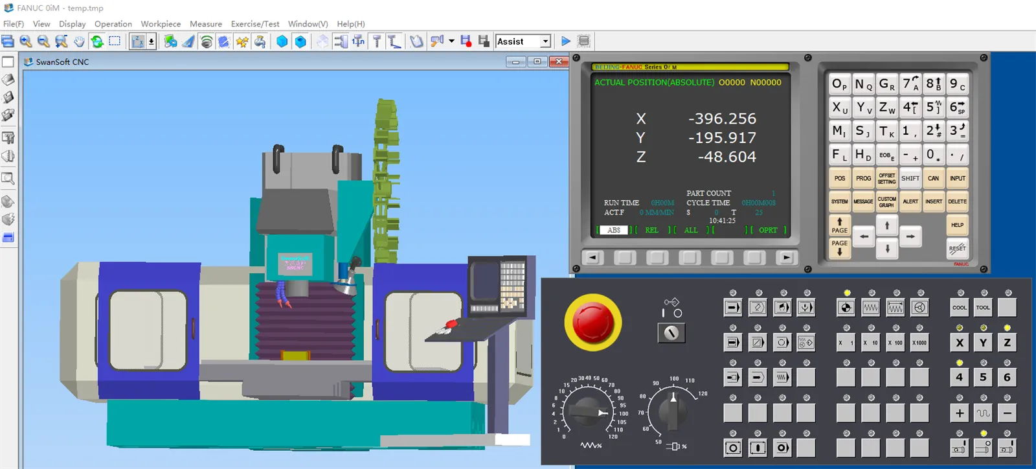The image size is (1036, 469).
Task: Select the handwheel mode key on panel
Action: tap(920, 308)
